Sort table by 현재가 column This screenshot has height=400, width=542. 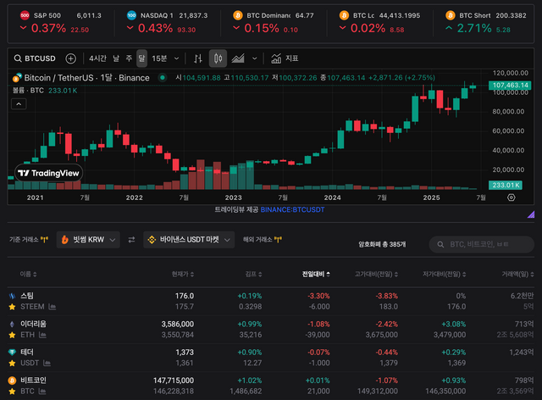(x=183, y=274)
